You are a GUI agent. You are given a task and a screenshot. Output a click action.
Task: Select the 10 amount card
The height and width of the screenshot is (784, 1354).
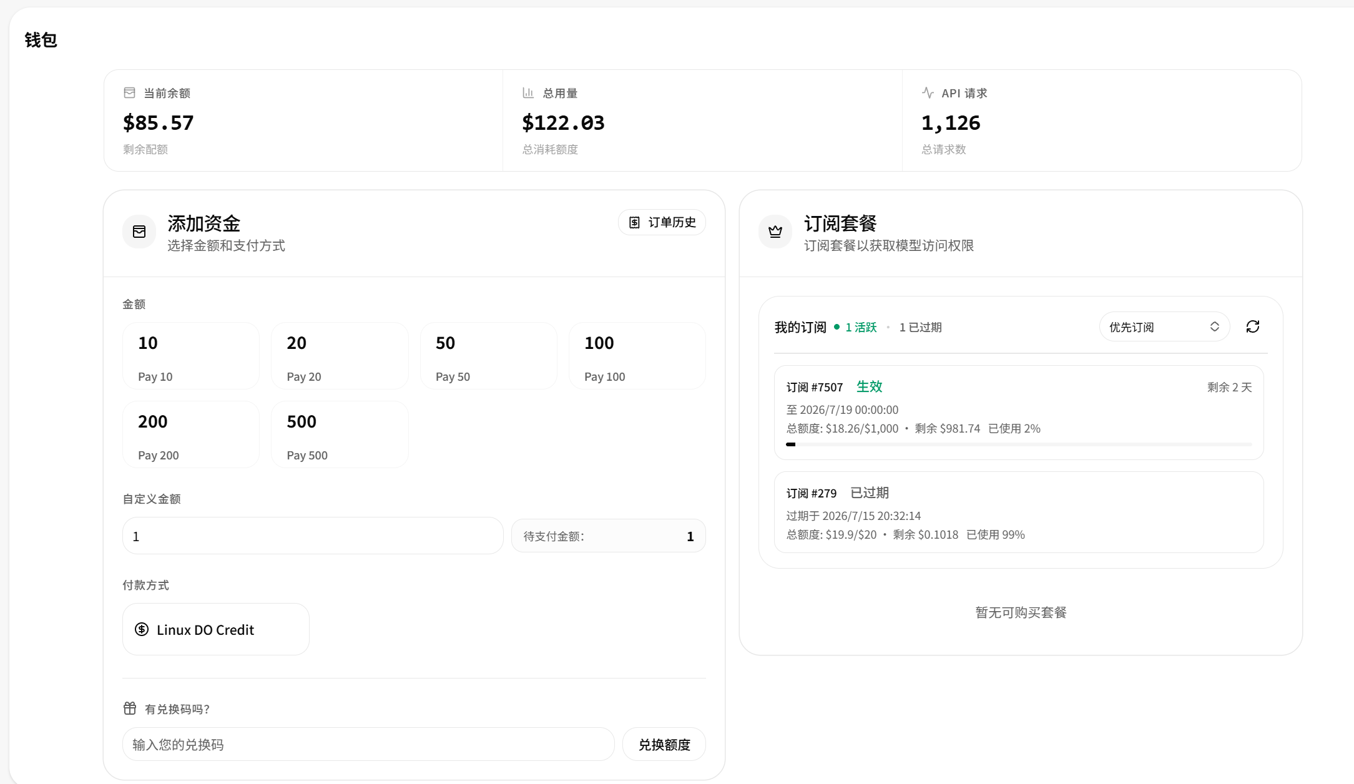(191, 356)
